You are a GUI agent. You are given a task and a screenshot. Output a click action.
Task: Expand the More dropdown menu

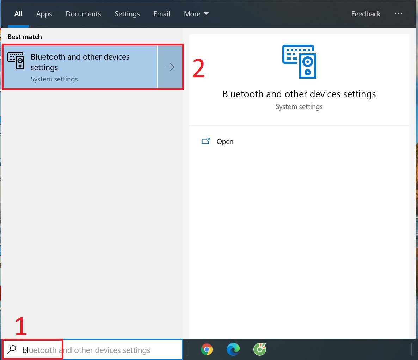pyautogui.click(x=196, y=14)
